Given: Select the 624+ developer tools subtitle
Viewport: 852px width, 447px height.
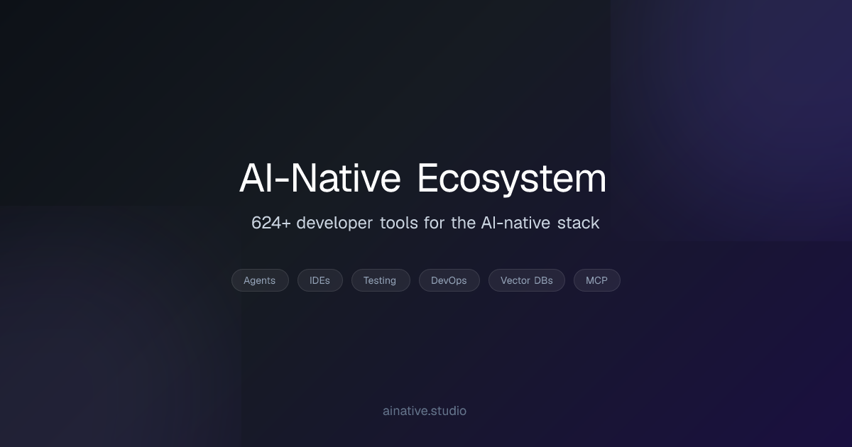Looking at the screenshot, I should [x=425, y=223].
